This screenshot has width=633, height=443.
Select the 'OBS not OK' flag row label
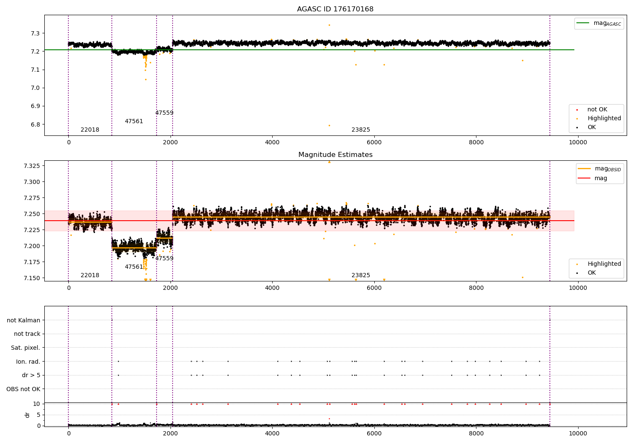23,389
